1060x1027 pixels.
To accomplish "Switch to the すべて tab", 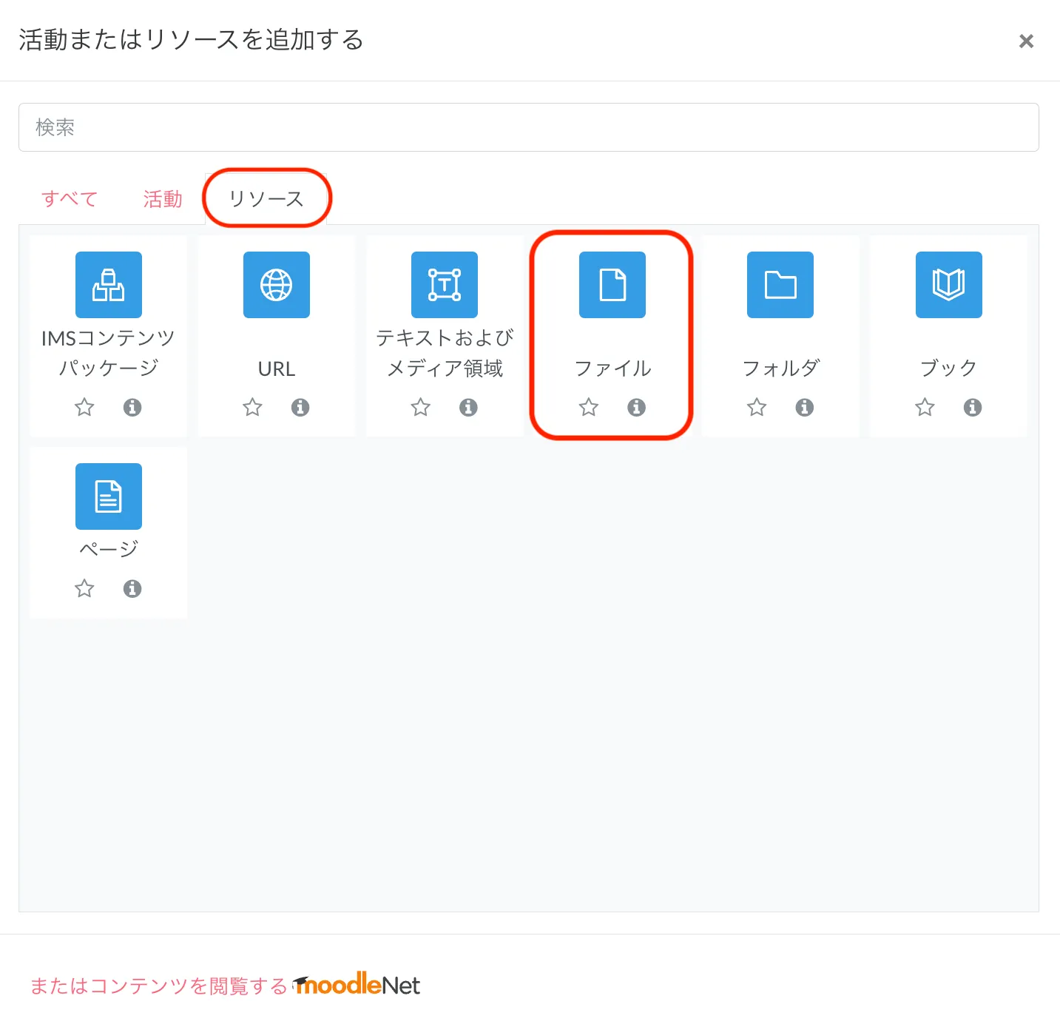I will (x=70, y=199).
